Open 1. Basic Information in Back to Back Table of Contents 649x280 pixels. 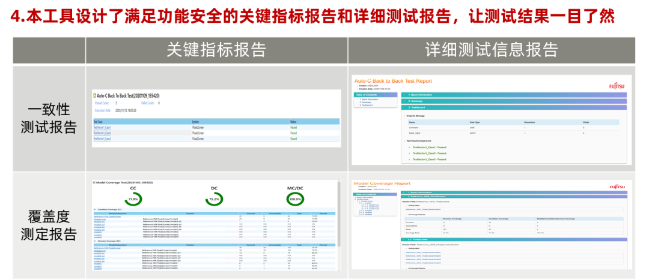[370, 100]
